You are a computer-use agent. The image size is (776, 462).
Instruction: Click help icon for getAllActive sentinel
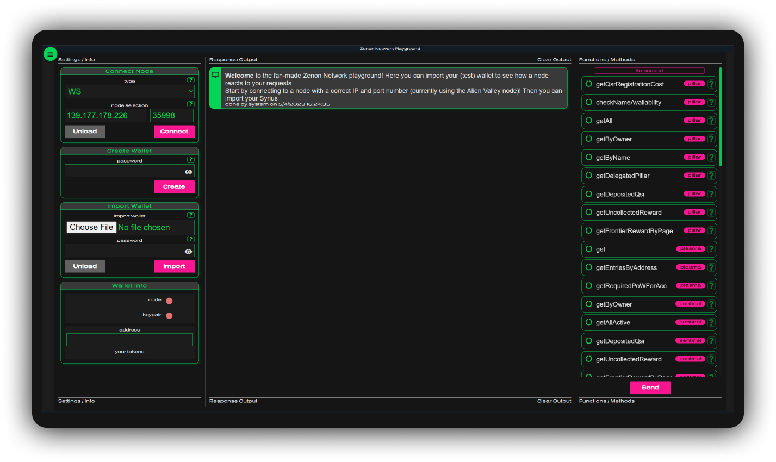711,322
